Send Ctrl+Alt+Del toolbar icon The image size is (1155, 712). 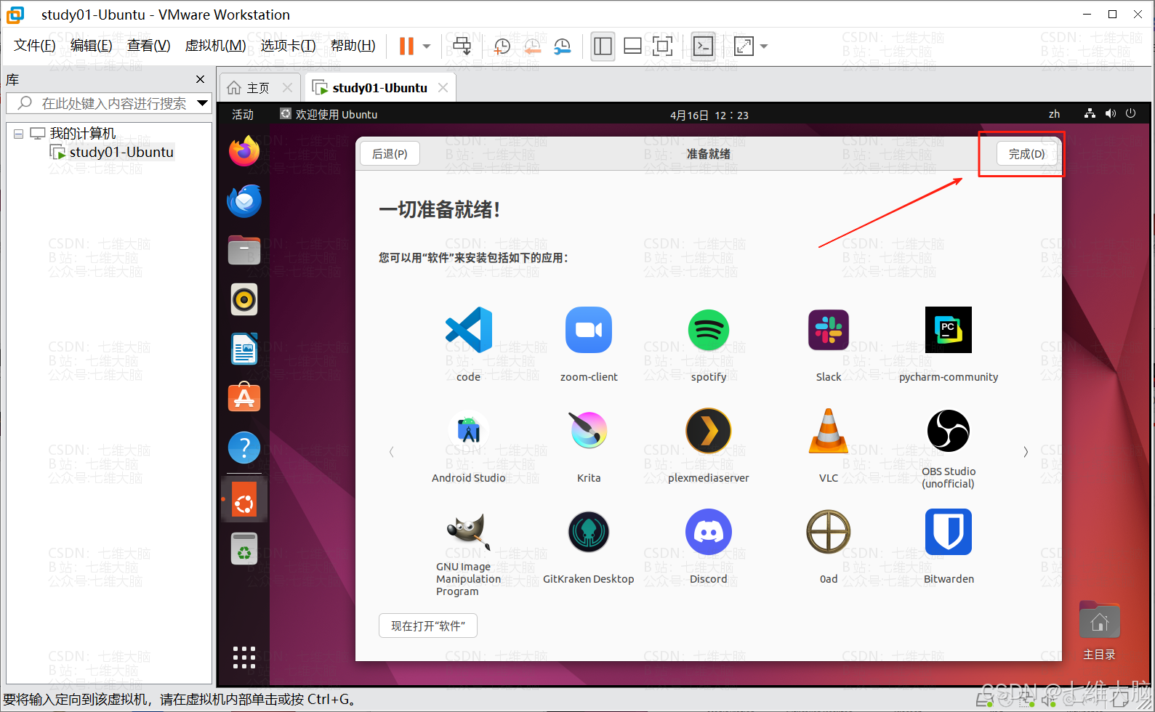click(x=462, y=46)
